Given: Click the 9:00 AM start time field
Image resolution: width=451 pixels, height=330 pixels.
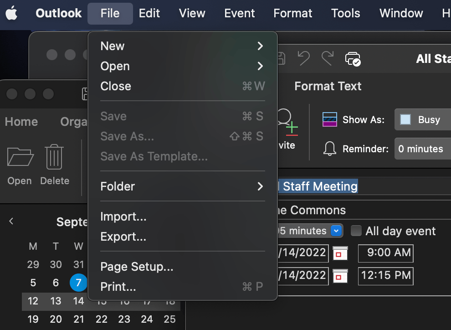Looking at the screenshot, I should (385, 253).
